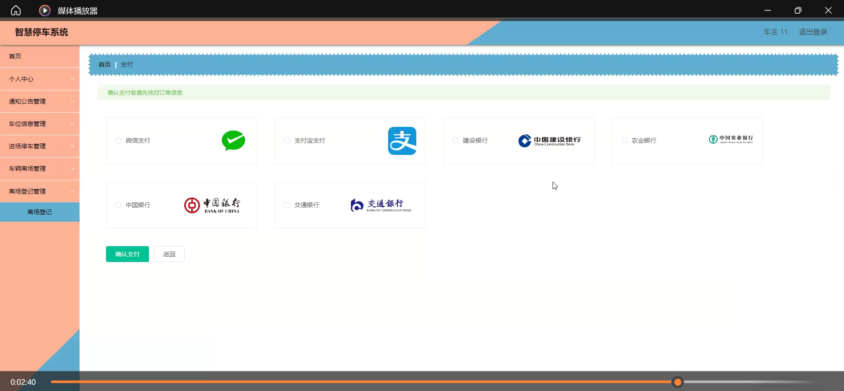Click the media player play icon

[45, 11]
